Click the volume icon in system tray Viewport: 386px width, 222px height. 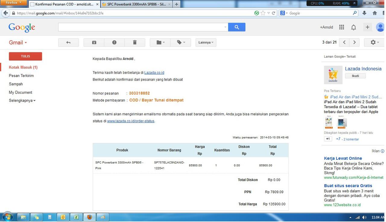point(365,217)
